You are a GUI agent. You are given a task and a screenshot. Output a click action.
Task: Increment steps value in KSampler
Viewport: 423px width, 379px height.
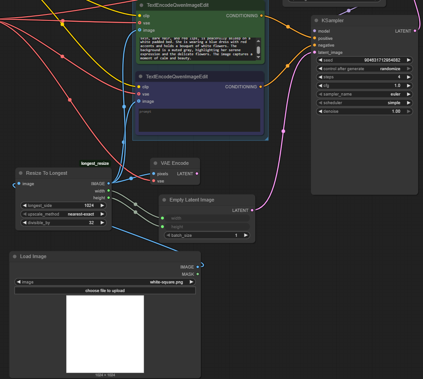click(408, 77)
